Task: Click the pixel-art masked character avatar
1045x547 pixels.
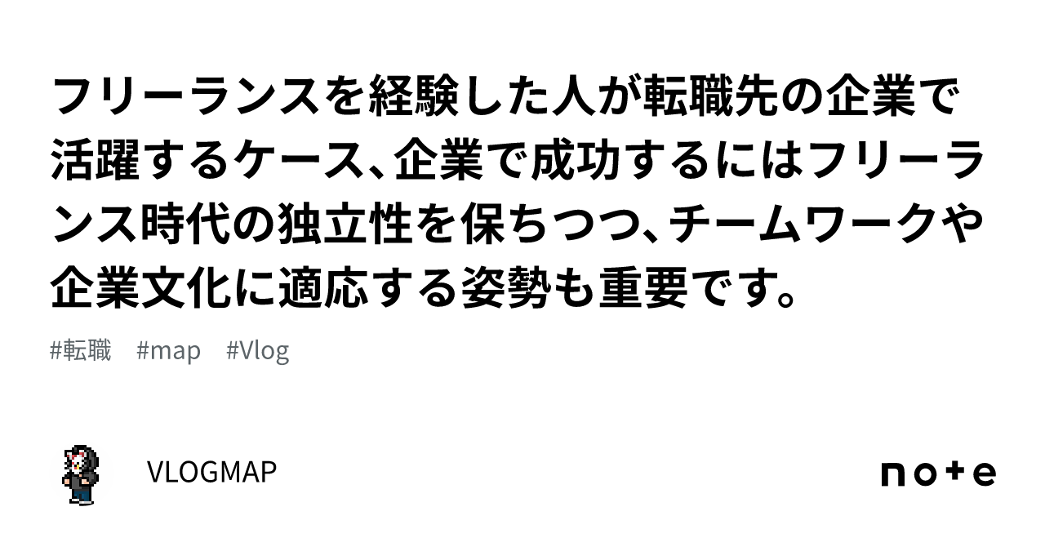Action: [82, 473]
